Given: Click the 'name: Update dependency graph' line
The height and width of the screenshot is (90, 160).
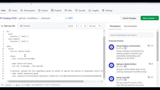Looking at the screenshot, I should tap(24, 73).
